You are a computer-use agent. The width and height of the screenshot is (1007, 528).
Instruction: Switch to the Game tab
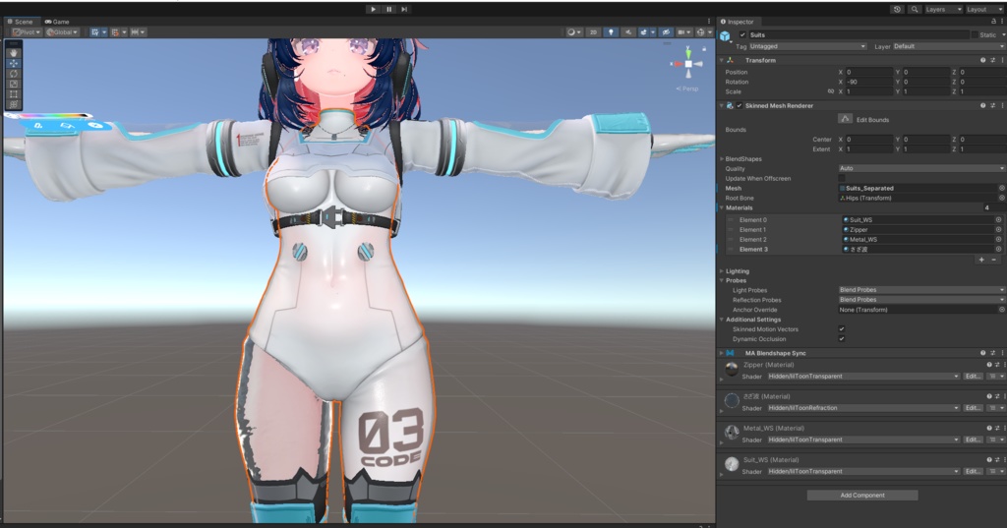tap(57, 22)
